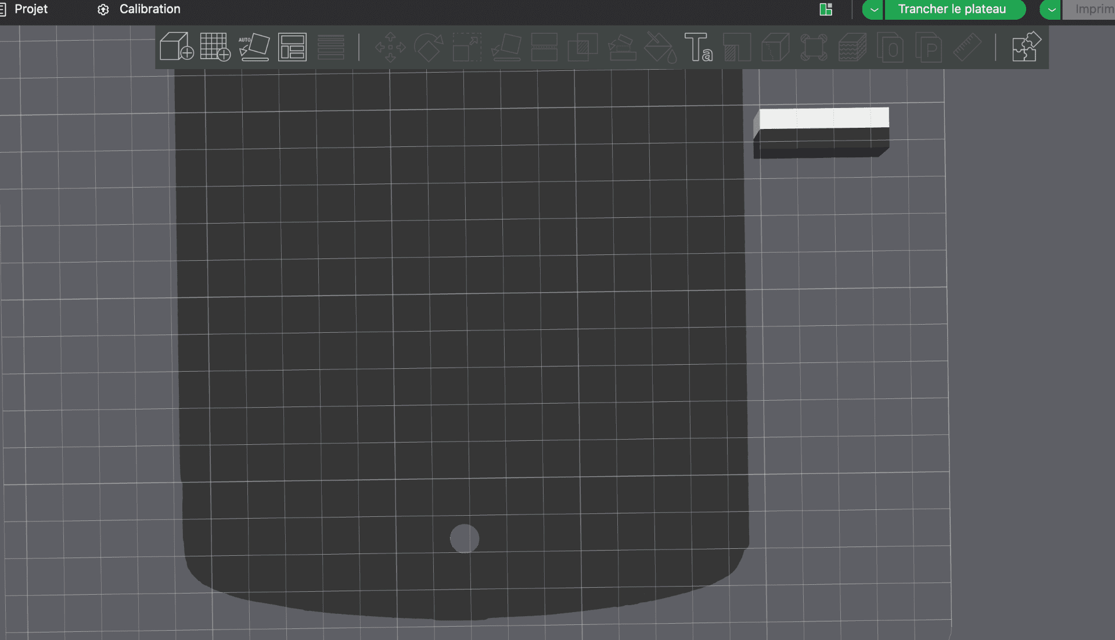Screen dimensions: 1115x640
Task: Select the Scale tool
Action: tap(467, 47)
